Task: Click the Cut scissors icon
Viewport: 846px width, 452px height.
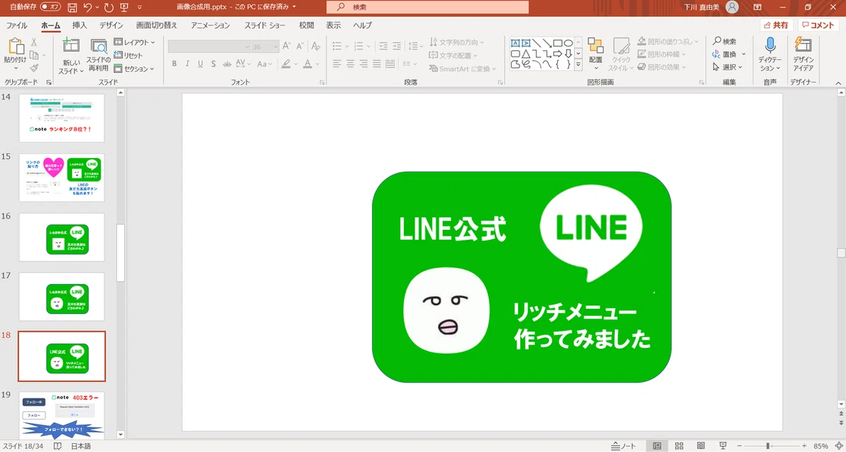Action: click(x=33, y=42)
